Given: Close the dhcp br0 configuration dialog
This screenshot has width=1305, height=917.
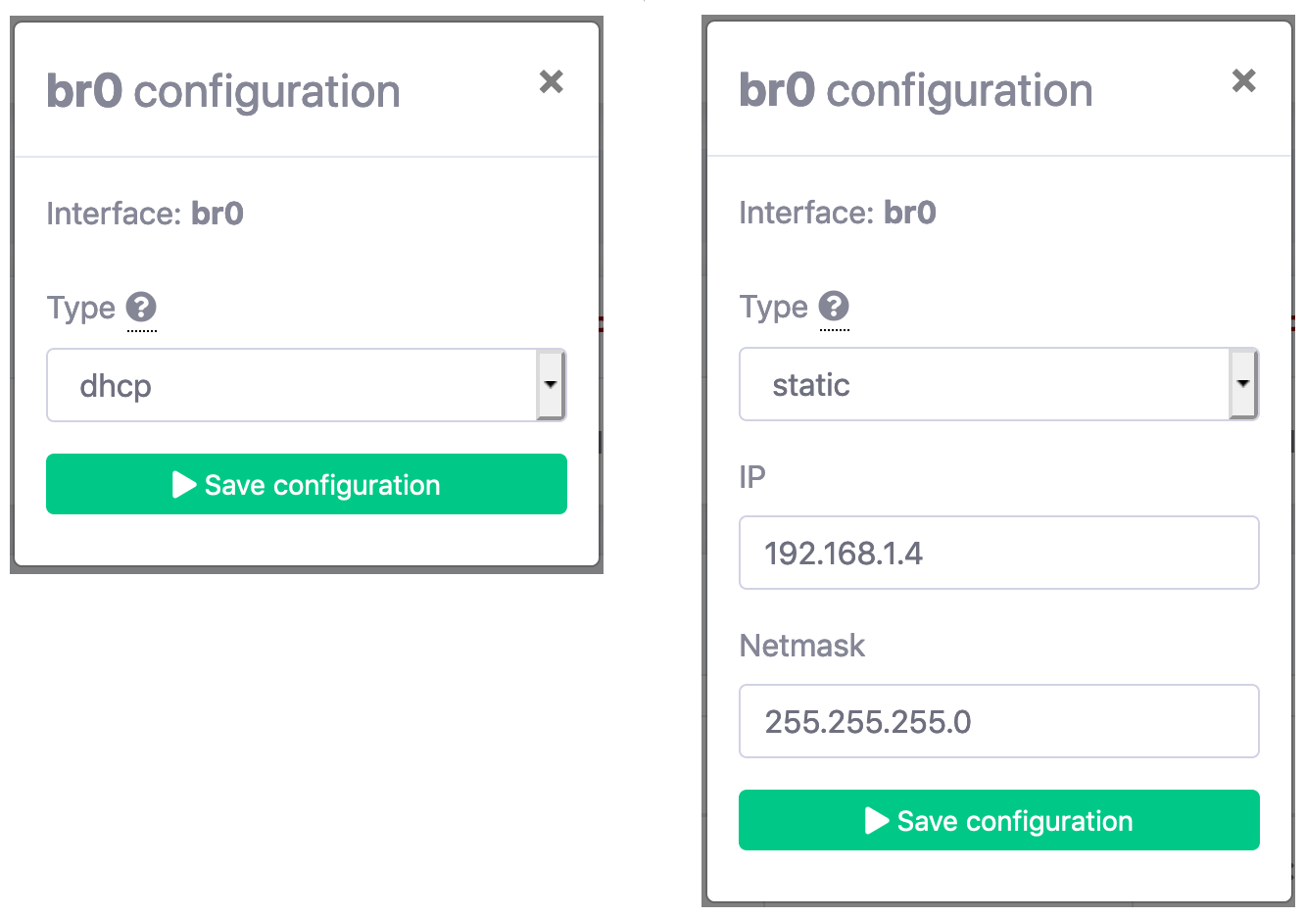Looking at the screenshot, I should (x=552, y=81).
